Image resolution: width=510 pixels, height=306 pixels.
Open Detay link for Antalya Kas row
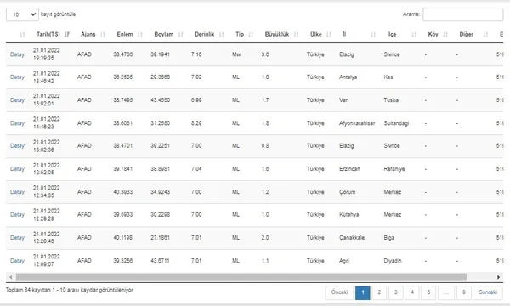[x=17, y=77]
